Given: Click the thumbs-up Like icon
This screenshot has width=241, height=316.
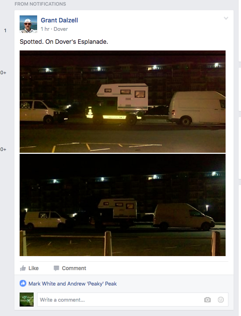Looking at the screenshot, I should tap(23, 268).
